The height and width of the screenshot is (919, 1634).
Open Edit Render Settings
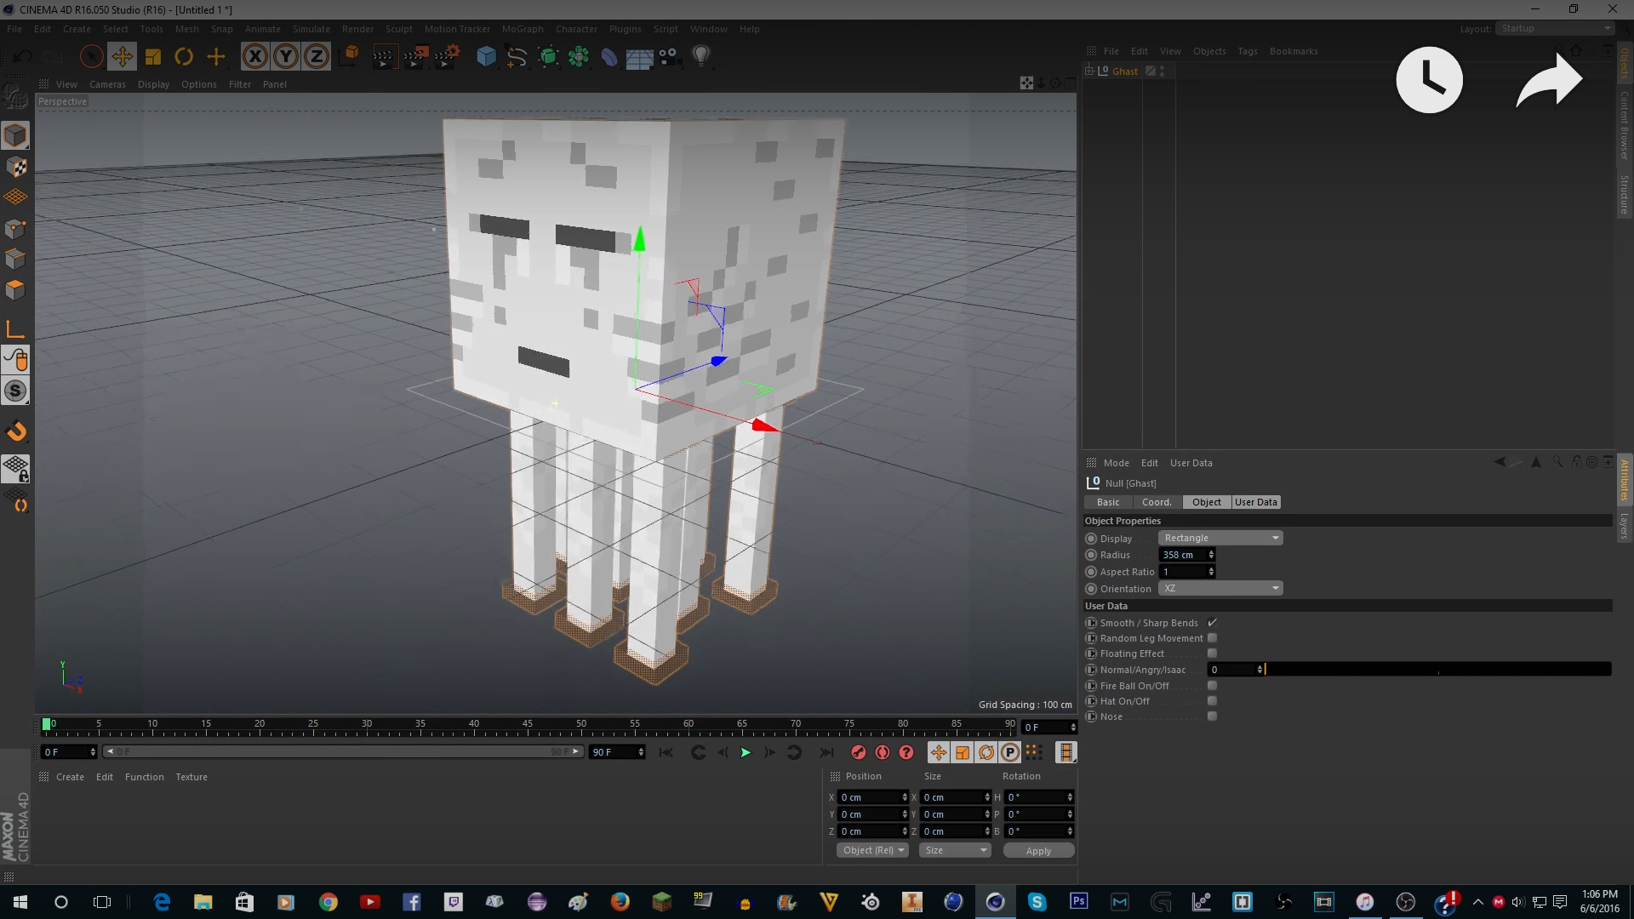(447, 57)
